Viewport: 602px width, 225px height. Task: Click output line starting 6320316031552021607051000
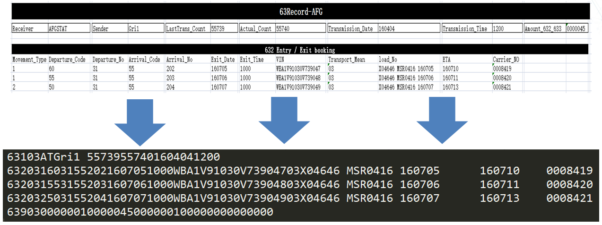[300, 170]
